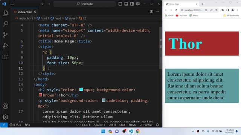The width and height of the screenshot is (241, 135).
Task: Click the brown color swatch in code
Action: click(40, 95)
